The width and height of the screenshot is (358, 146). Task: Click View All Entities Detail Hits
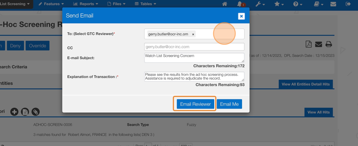point(306,84)
